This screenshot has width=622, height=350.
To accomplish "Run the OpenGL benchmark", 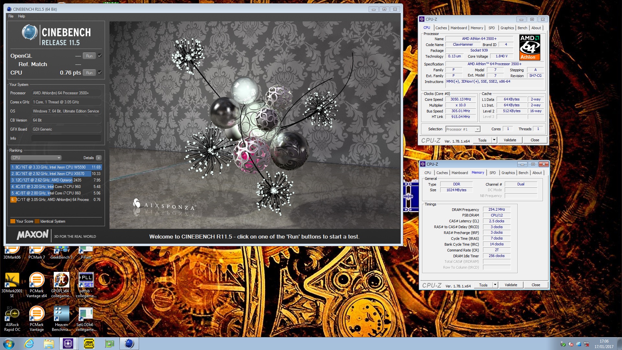I will click(x=89, y=56).
